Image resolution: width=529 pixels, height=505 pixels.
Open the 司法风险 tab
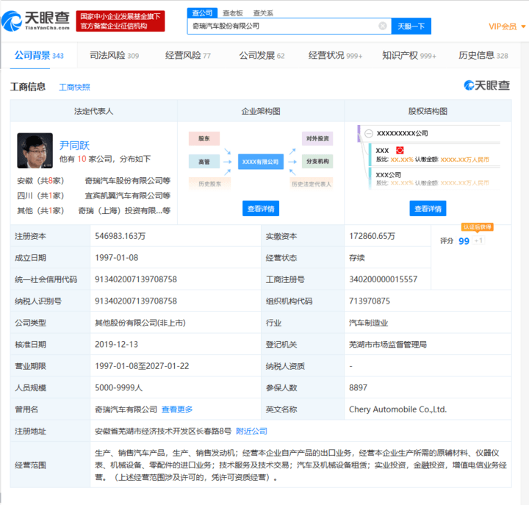click(113, 55)
